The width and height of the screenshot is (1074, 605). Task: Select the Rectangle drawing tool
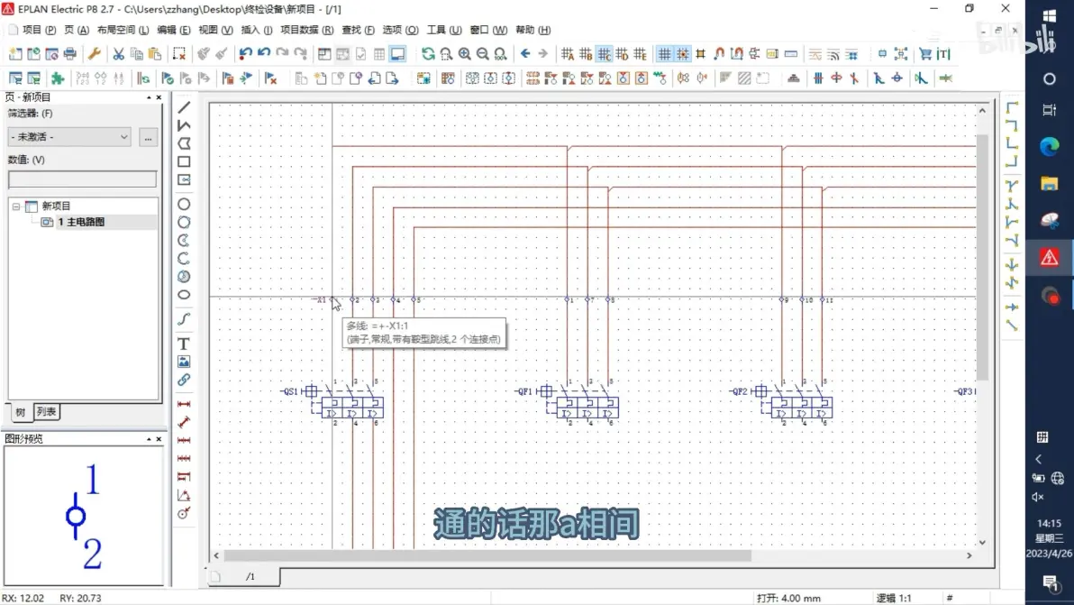pyautogui.click(x=184, y=161)
